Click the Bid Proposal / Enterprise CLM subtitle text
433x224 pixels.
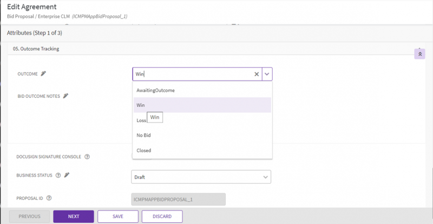[x=38, y=16]
